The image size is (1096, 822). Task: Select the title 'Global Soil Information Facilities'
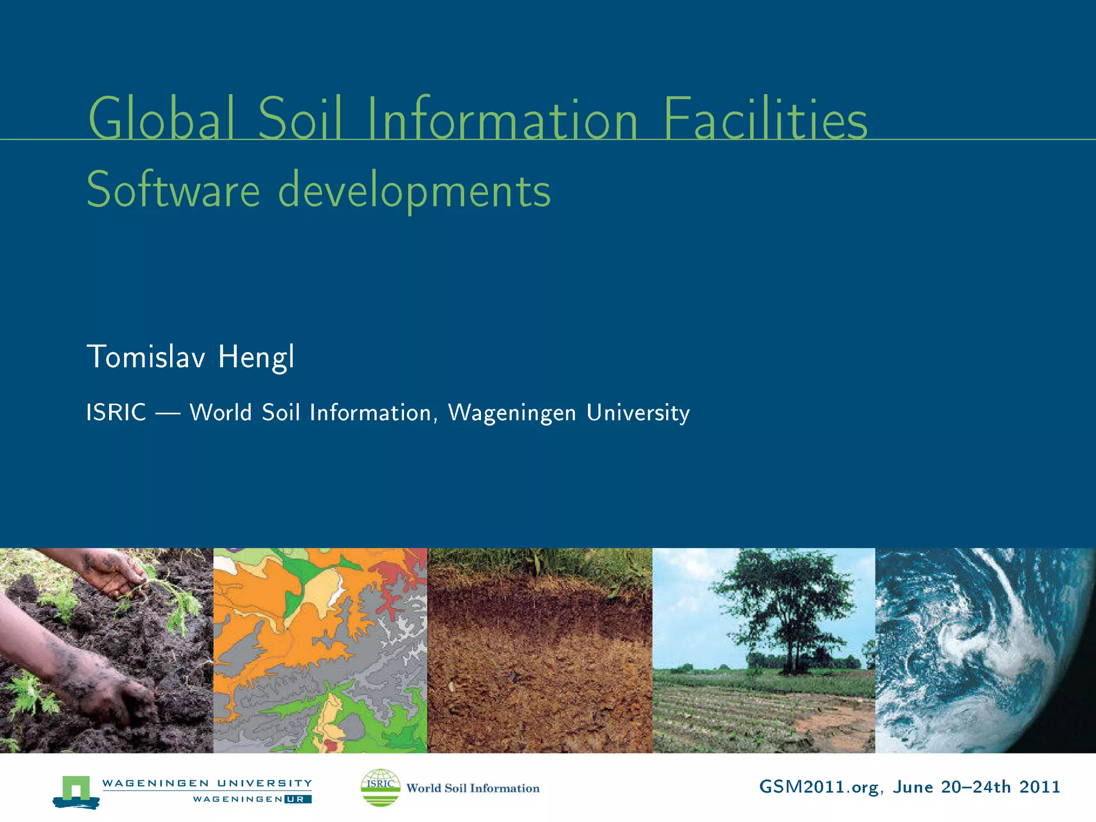tap(477, 118)
